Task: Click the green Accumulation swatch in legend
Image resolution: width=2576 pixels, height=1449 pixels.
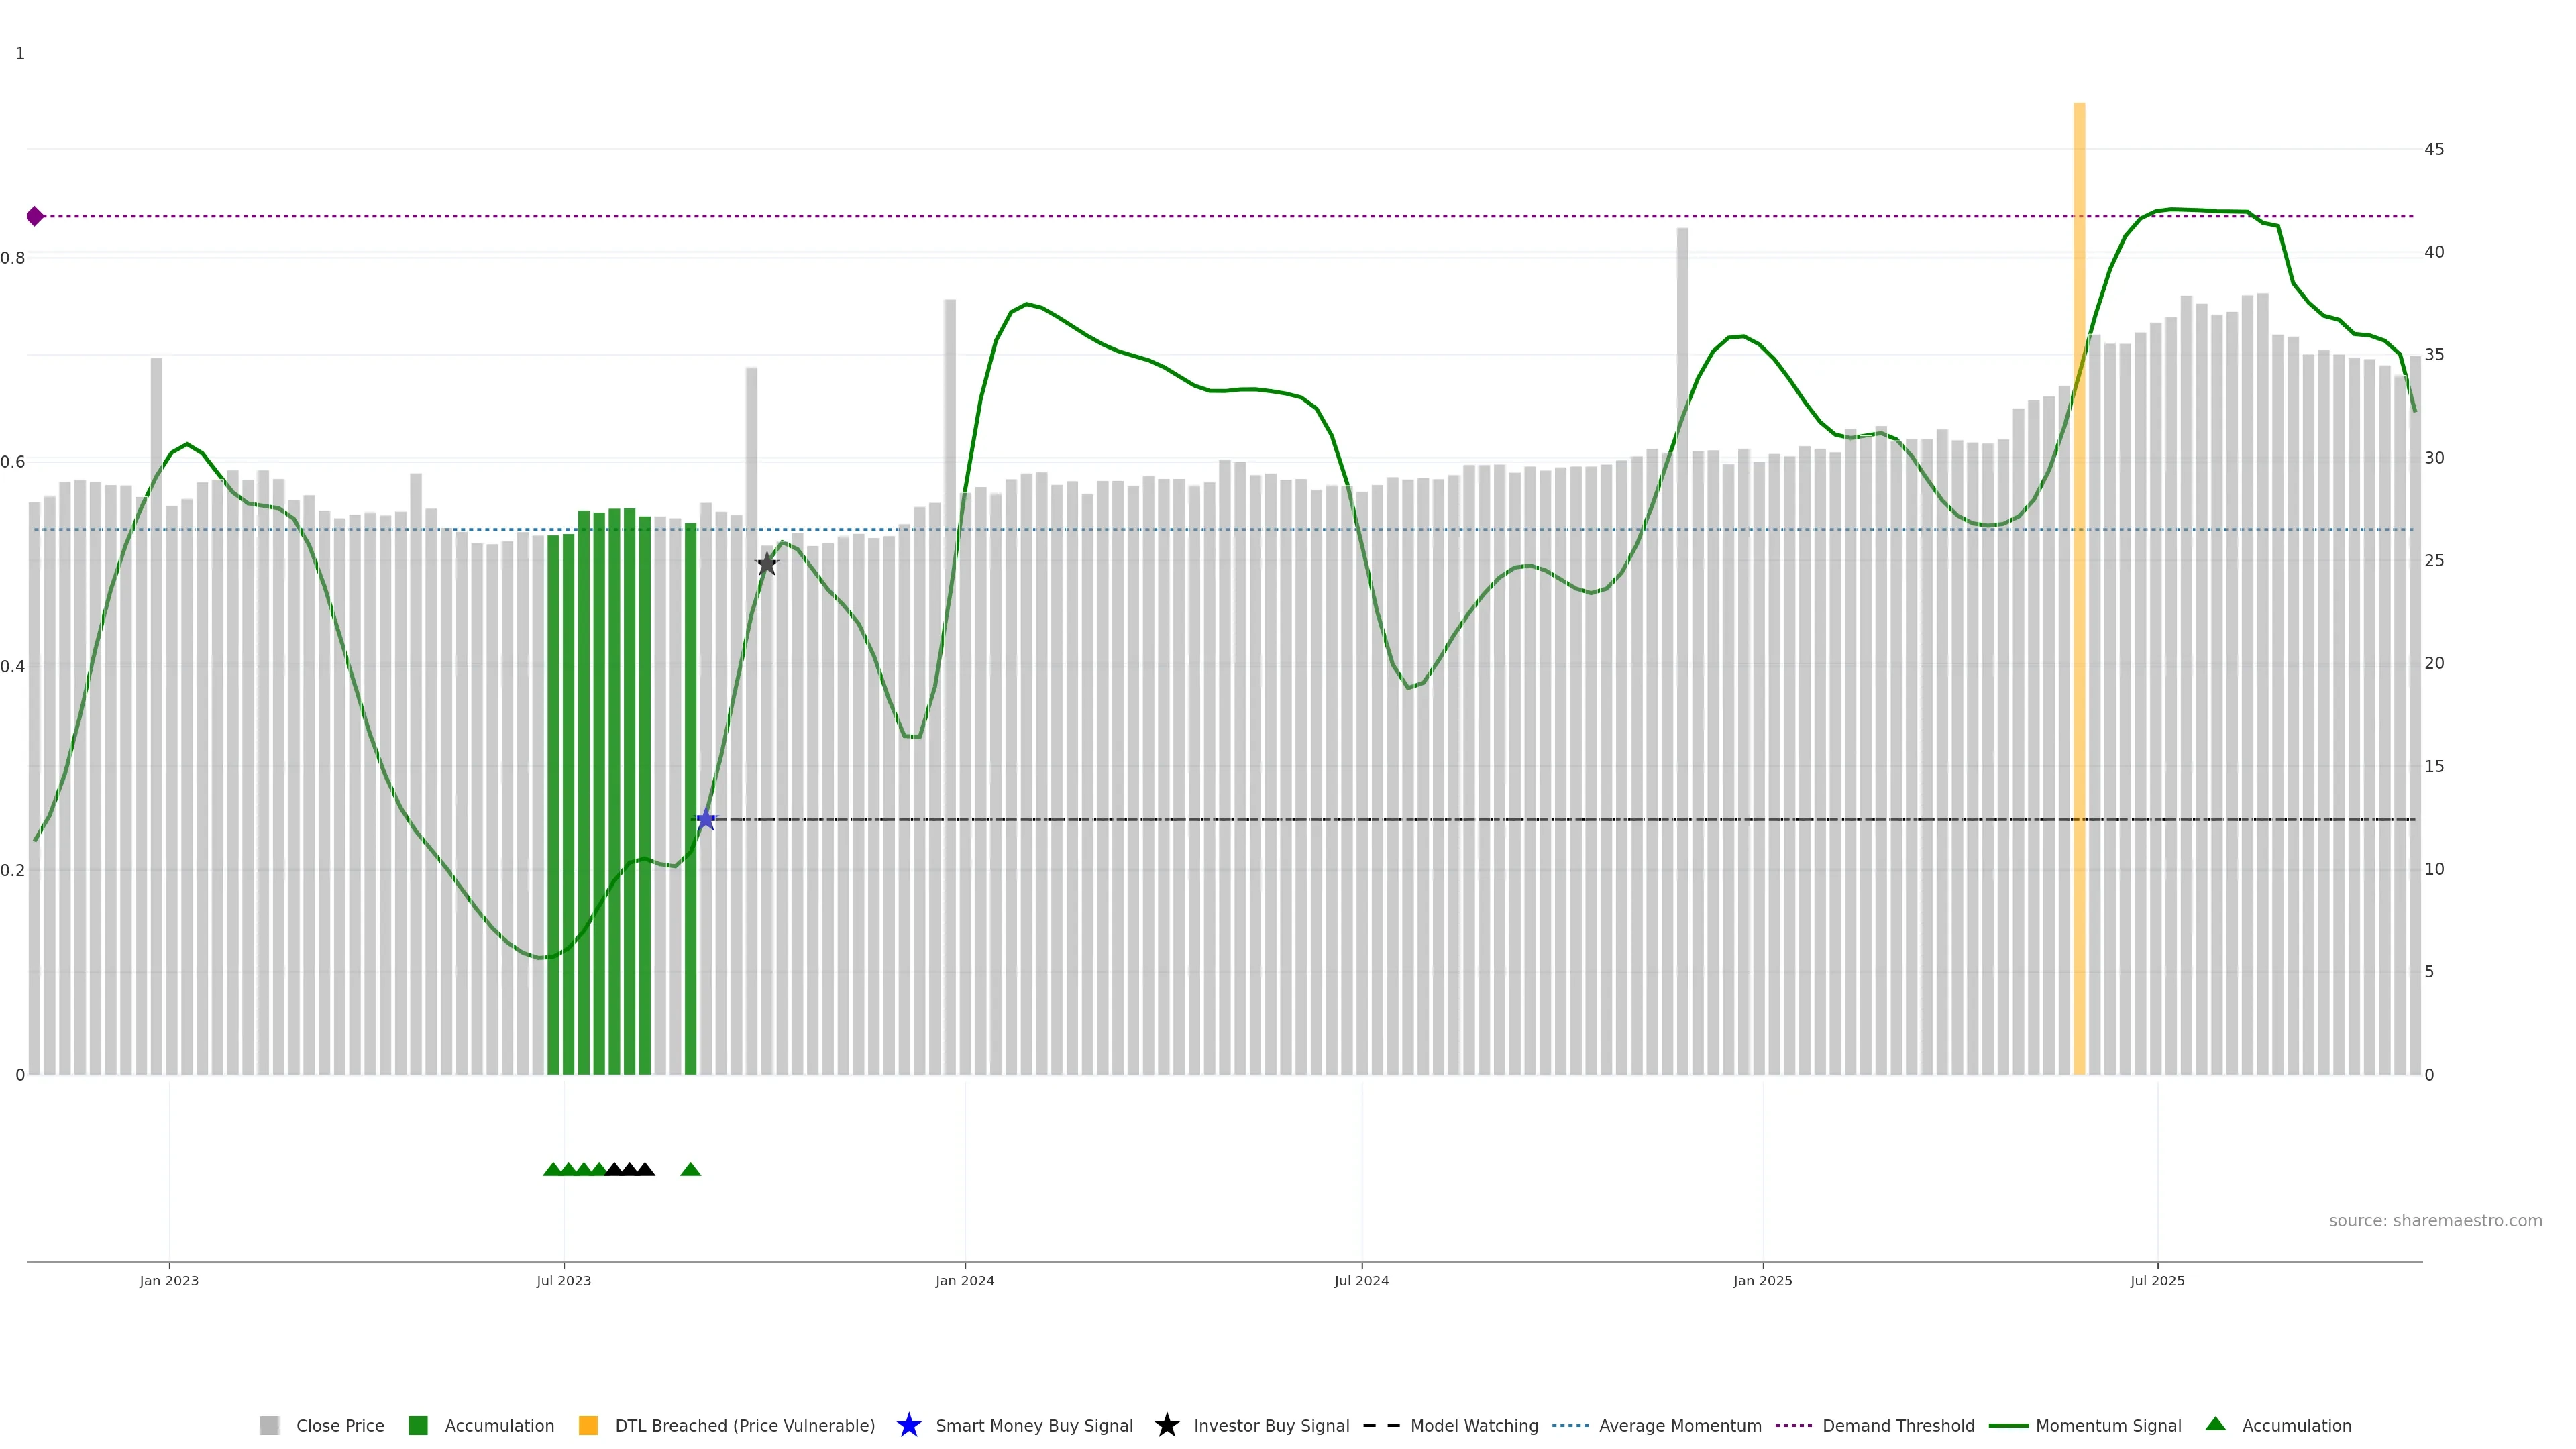Action: pyautogui.click(x=418, y=1425)
